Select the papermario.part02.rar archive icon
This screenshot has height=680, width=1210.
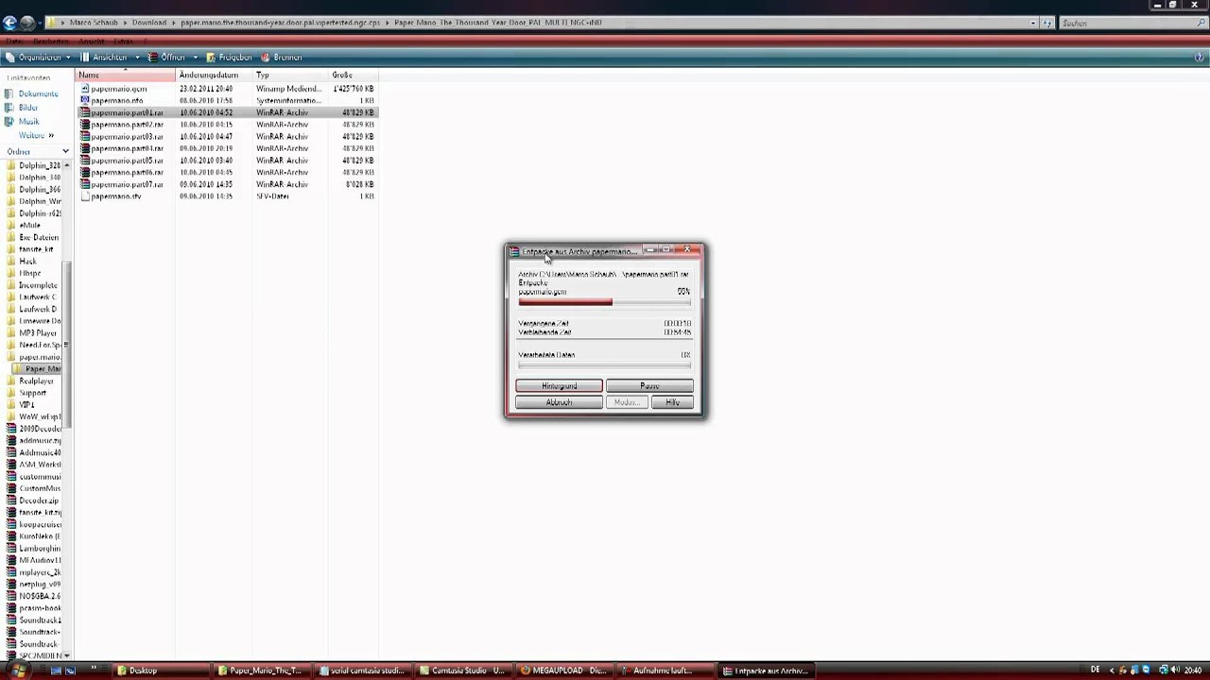coord(85,125)
